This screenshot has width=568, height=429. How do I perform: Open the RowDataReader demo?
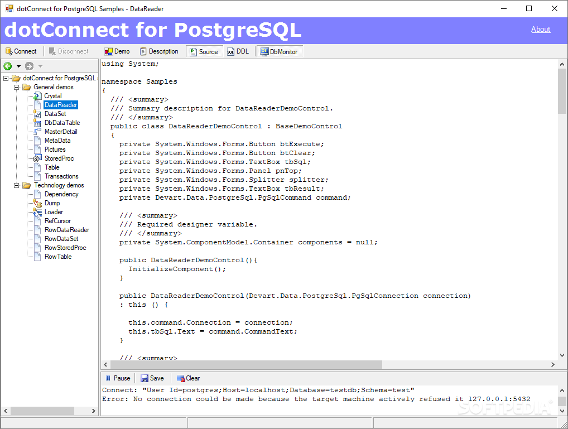click(x=66, y=230)
